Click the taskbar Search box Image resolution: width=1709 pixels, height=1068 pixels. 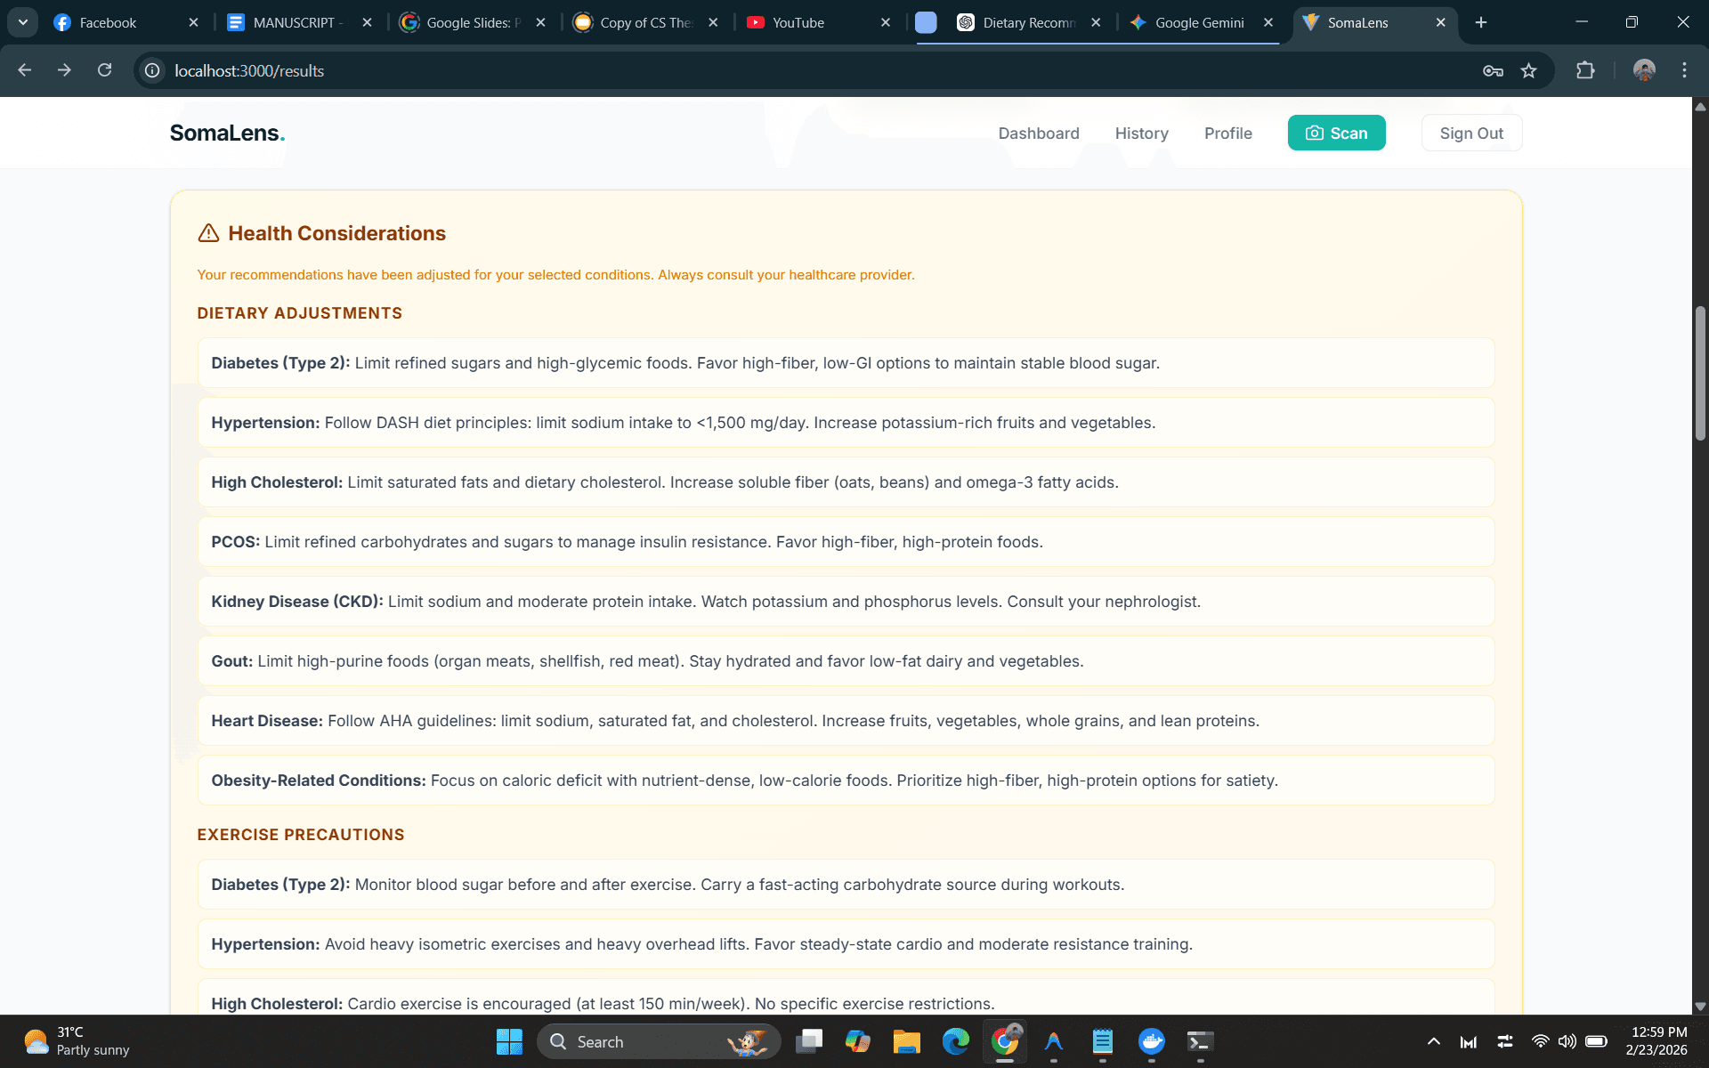pos(659,1041)
